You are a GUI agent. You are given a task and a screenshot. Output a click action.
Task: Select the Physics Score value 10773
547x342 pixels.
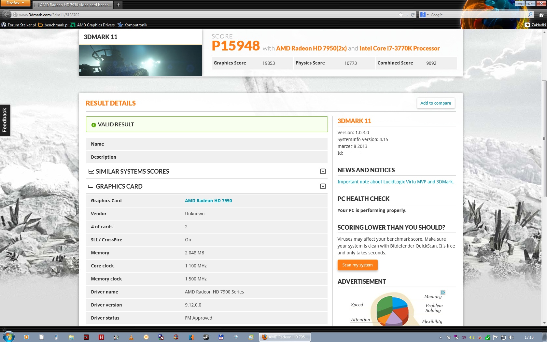tap(351, 63)
